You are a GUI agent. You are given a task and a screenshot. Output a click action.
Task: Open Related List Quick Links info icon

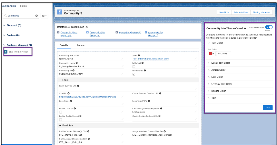tap(86, 27)
